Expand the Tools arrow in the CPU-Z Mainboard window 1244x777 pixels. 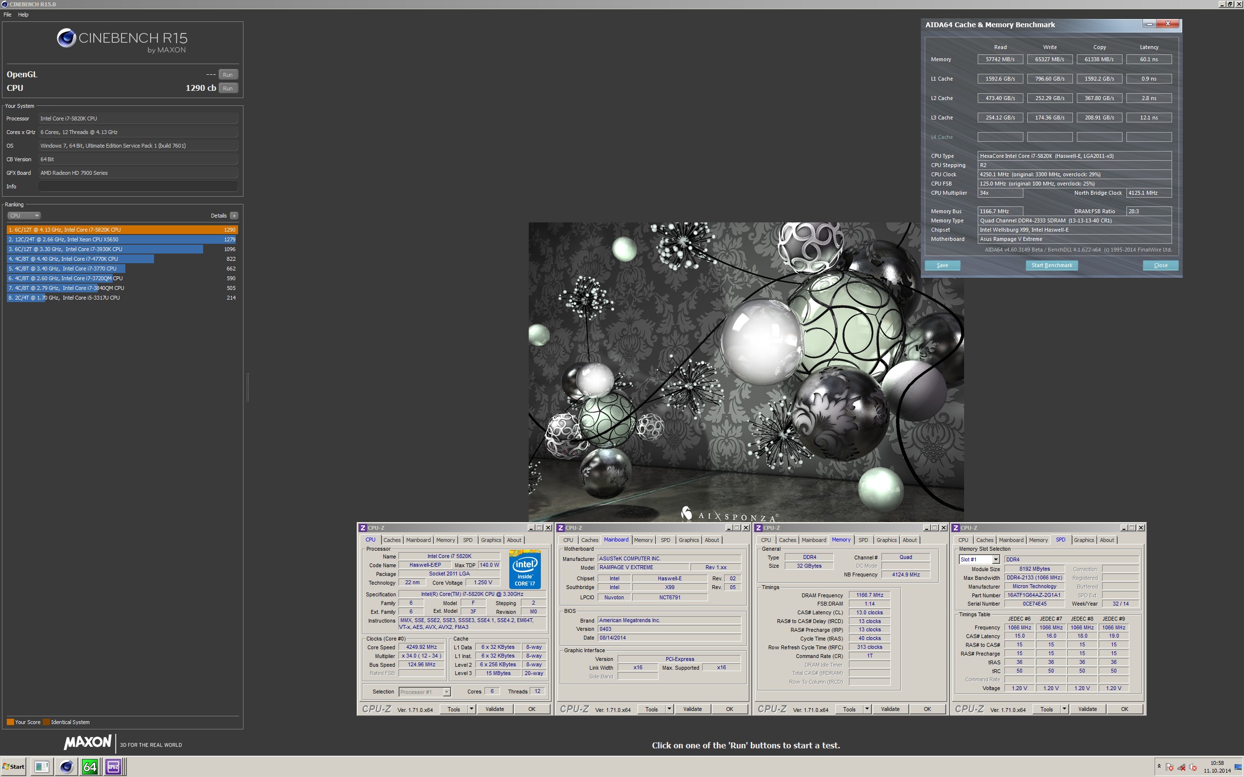[x=669, y=709]
